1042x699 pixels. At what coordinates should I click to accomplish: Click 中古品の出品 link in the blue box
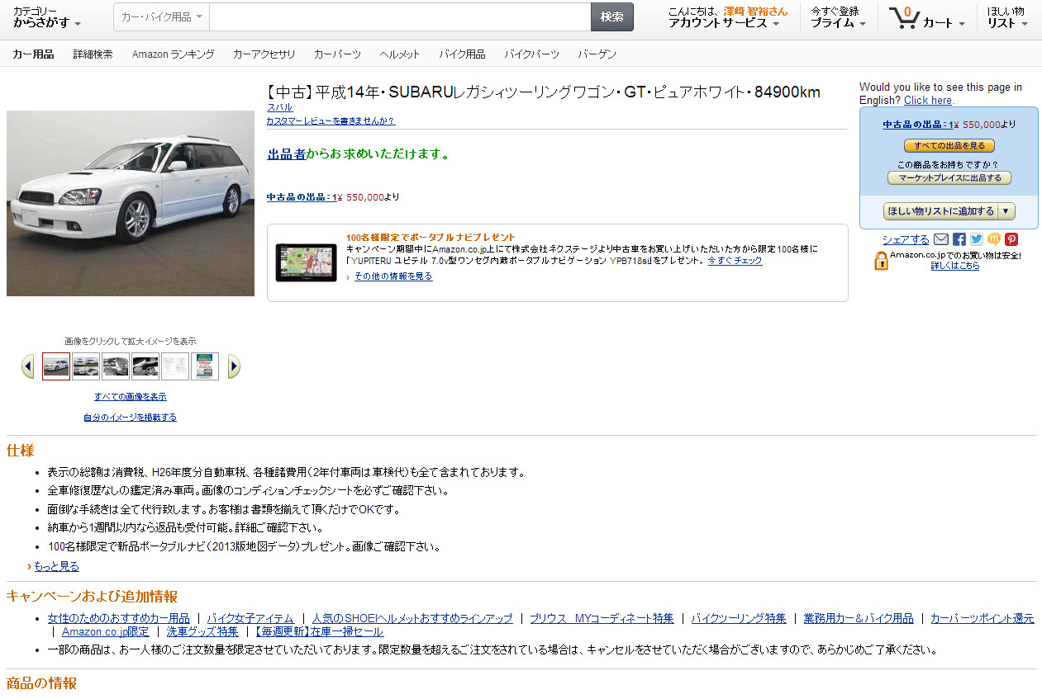pyautogui.click(x=916, y=125)
